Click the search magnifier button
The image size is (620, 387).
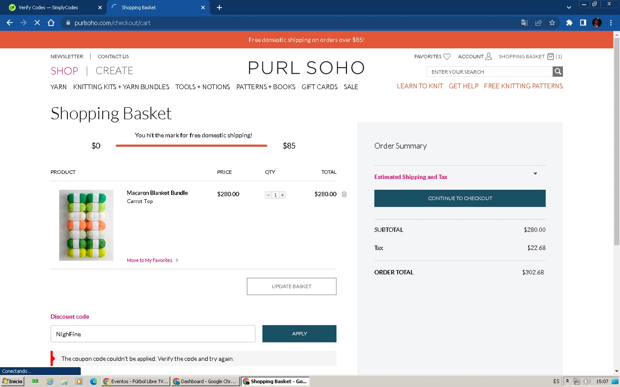(x=558, y=71)
